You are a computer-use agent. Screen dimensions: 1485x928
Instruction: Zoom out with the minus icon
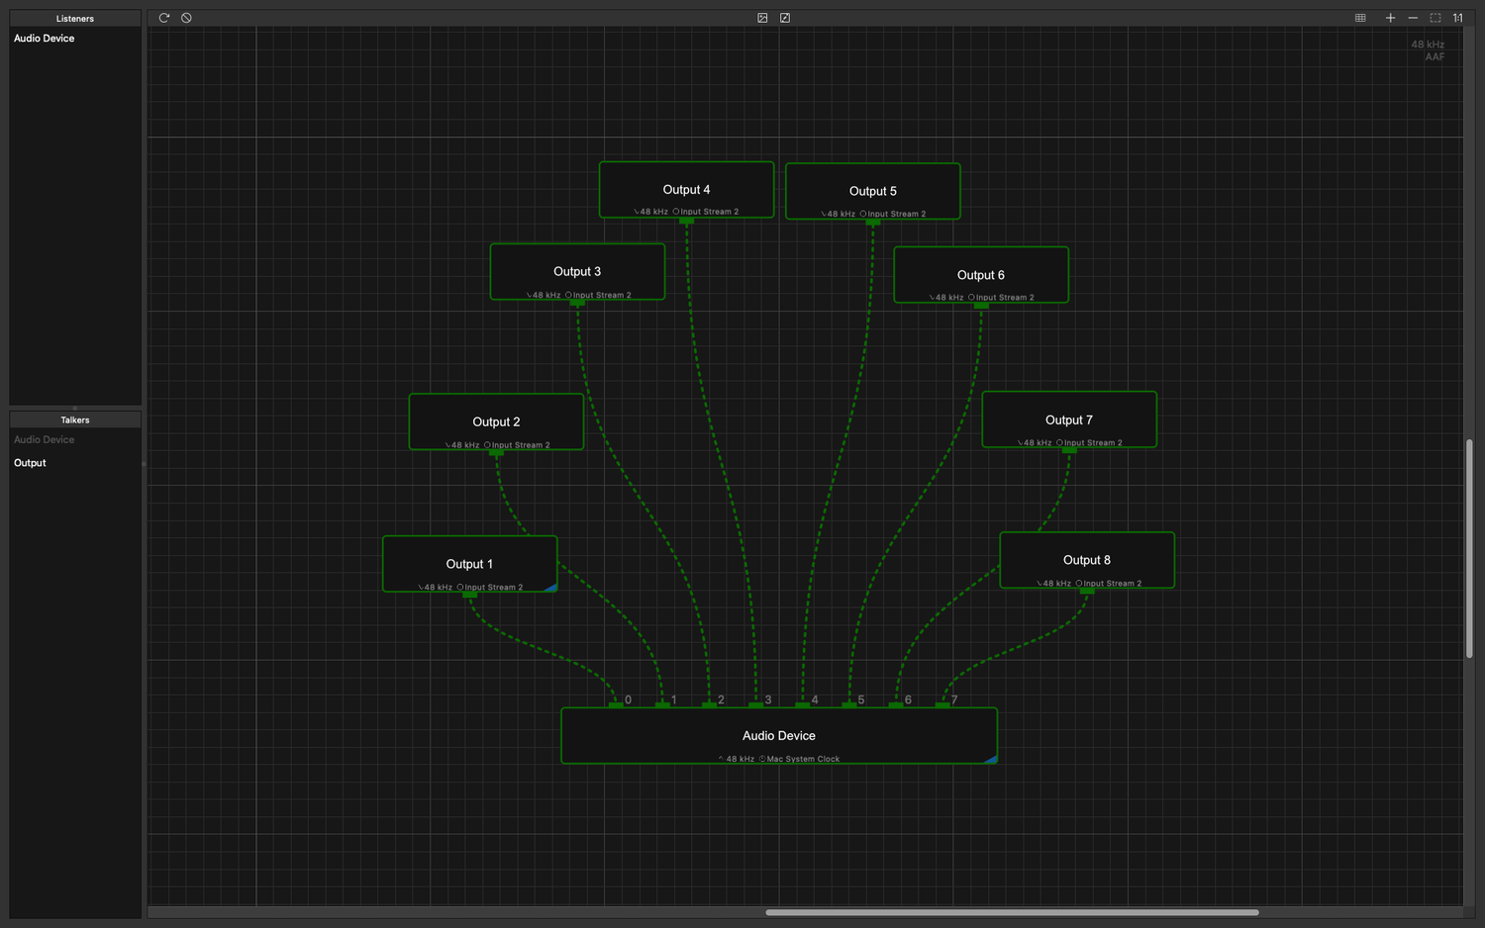click(1413, 18)
